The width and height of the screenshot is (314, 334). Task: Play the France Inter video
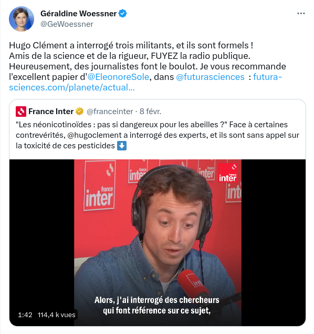pyautogui.click(x=158, y=242)
